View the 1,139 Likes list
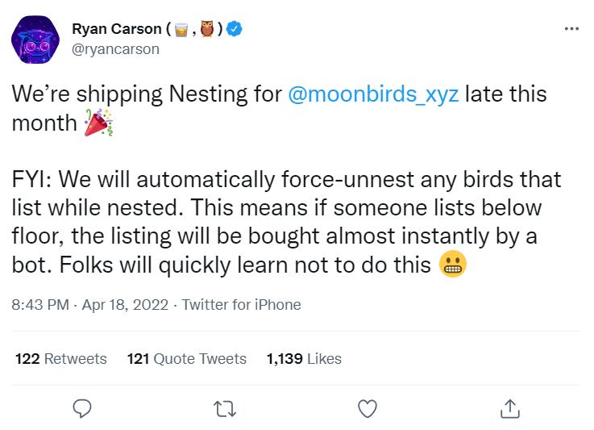The height and width of the screenshot is (430, 594). pos(304,359)
